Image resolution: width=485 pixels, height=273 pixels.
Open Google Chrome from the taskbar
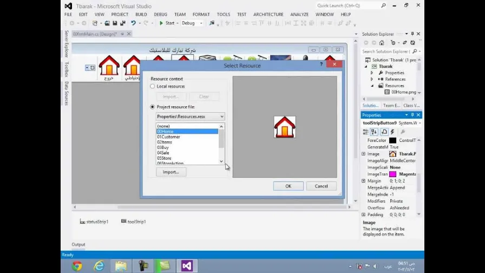[77, 266]
